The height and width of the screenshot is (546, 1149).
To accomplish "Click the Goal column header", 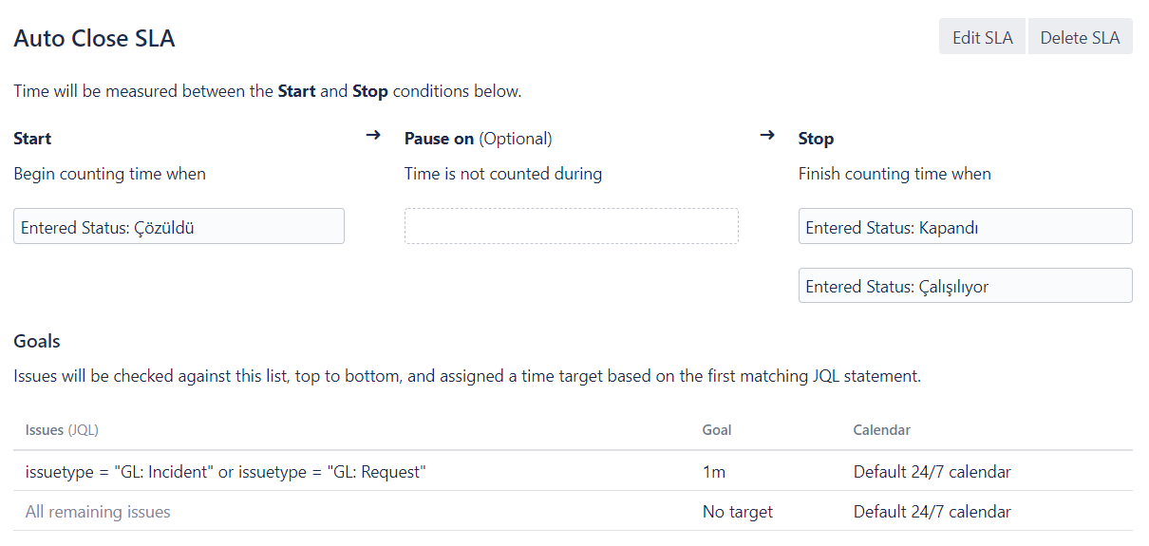I will point(717,430).
